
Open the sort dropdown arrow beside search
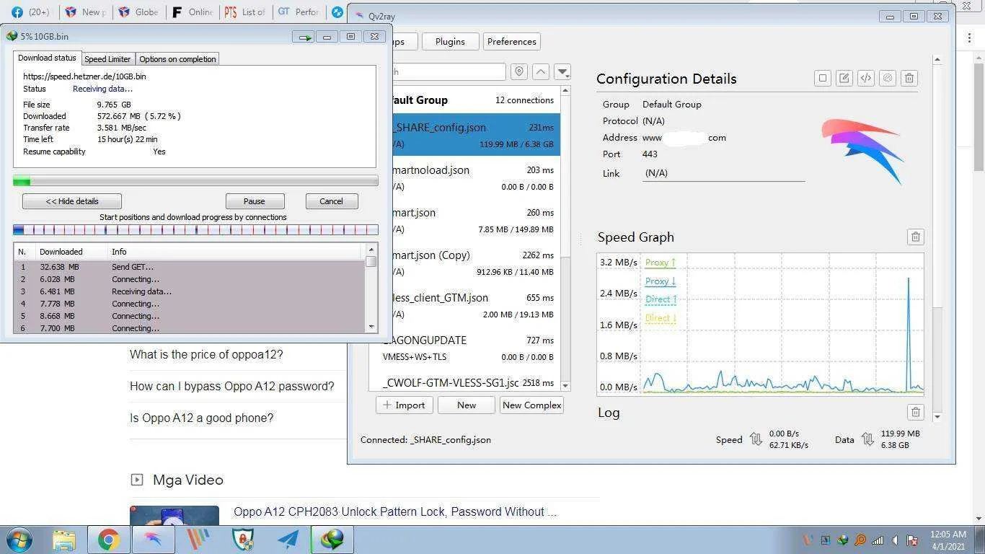tap(562, 71)
